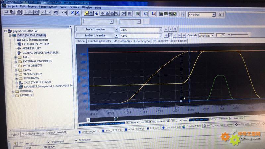265x149 pixels.
Task: Toggle the 0 warning(s) checkbox
Action: (x=49, y=142)
